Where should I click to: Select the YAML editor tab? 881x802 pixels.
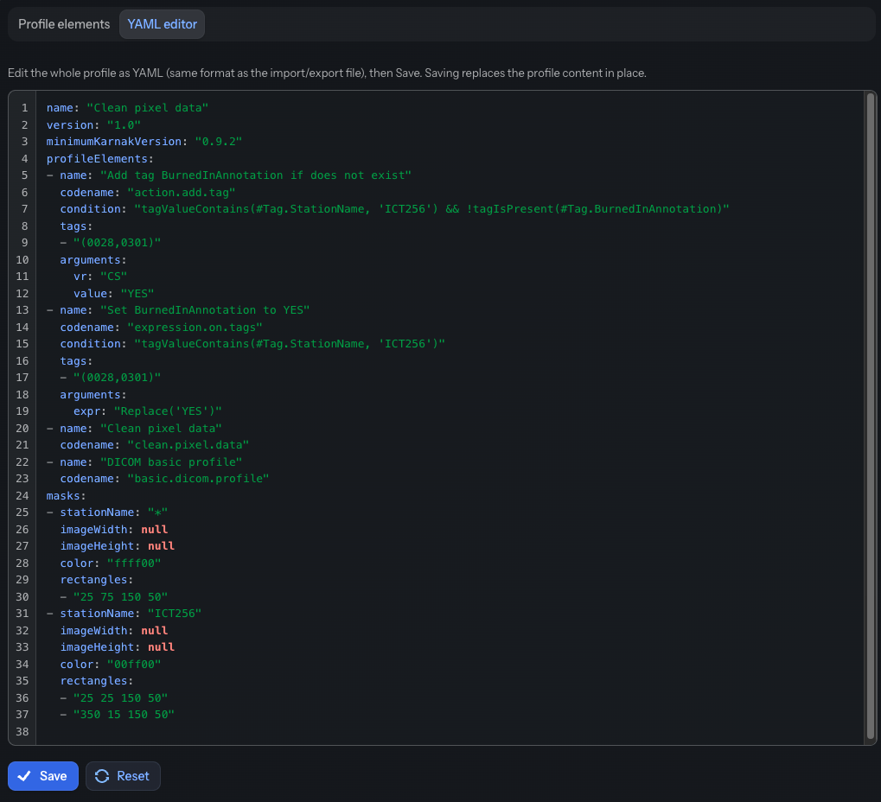pyautogui.click(x=162, y=24)
